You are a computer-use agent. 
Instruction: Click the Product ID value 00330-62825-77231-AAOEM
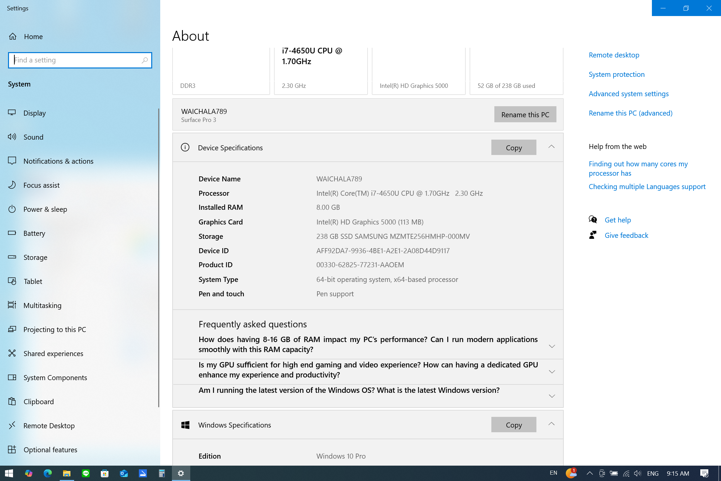(x=360, y=265)
